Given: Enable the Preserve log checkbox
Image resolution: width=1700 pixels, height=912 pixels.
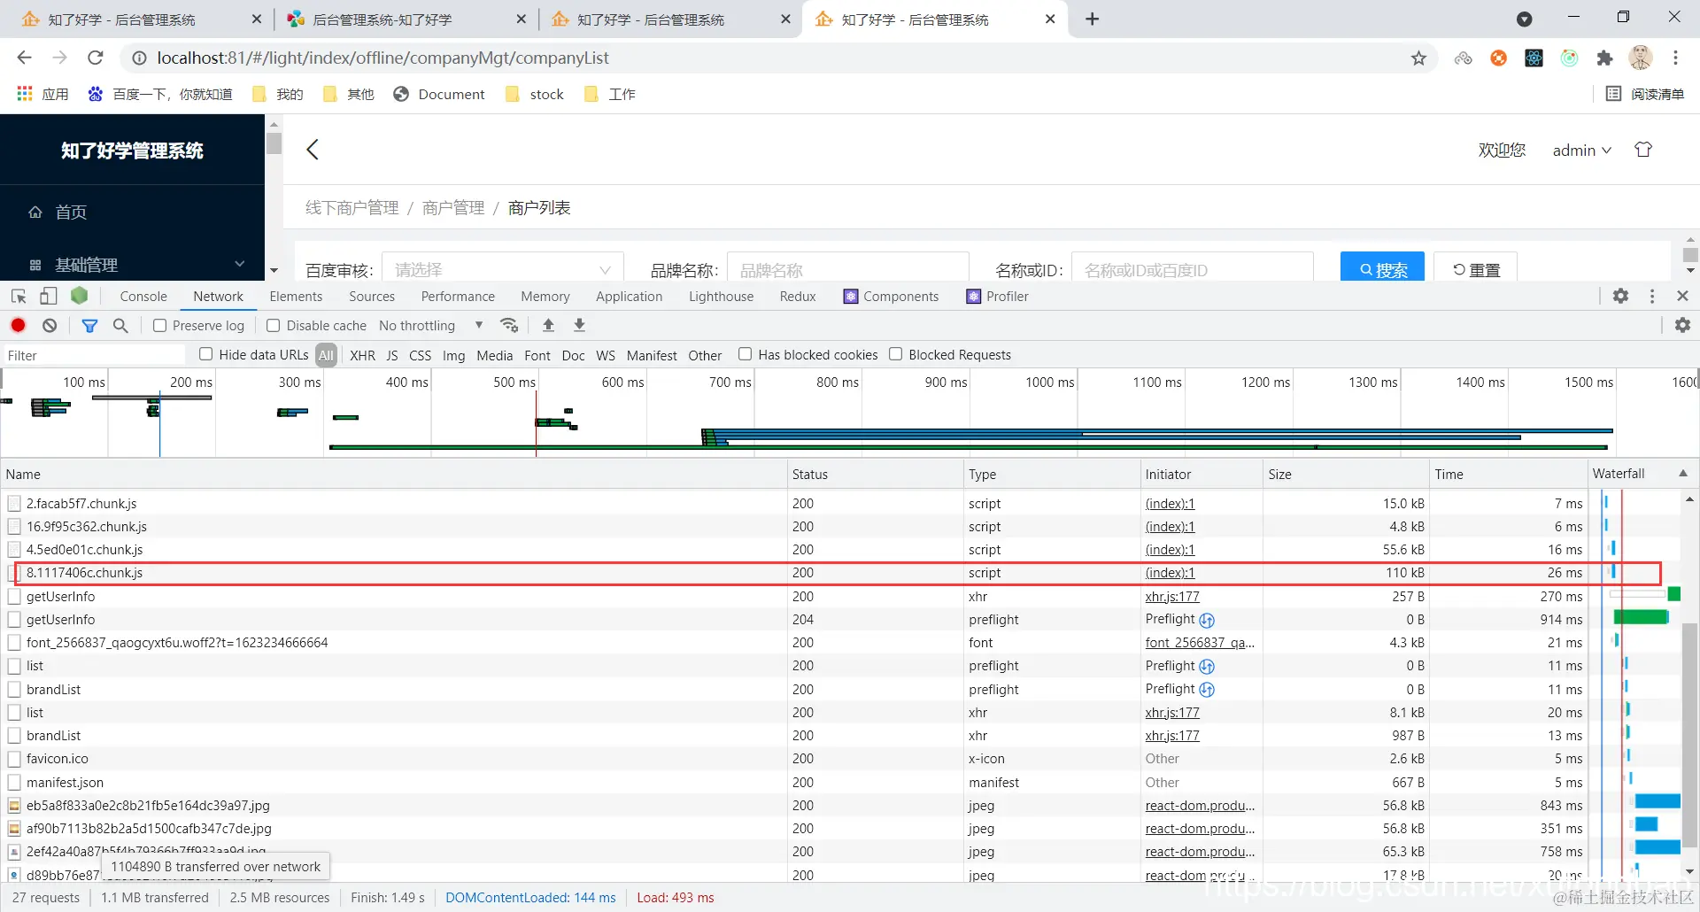Looking at the screenshot, I should [160, 325].
